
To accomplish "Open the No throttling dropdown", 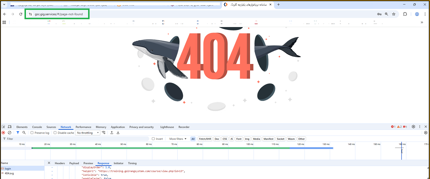I will click(x=88, y=133).
